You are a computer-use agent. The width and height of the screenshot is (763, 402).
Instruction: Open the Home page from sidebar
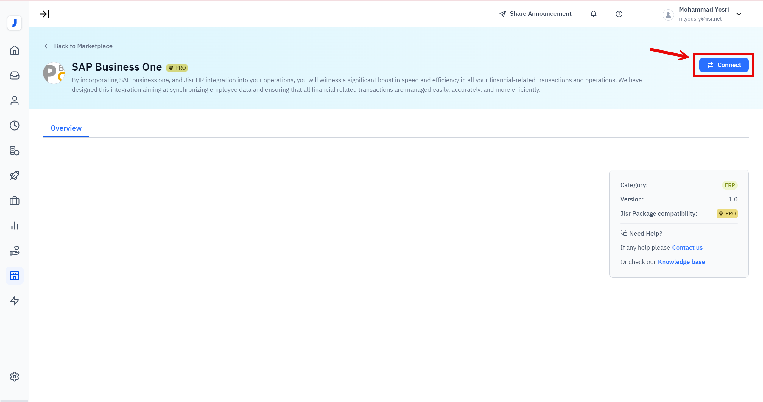[14, 50]
